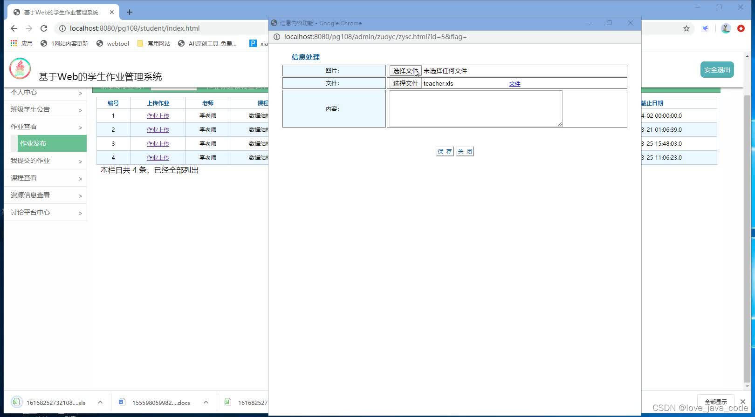This screenshot has width=755, height=417.
Task: Click the site info icon in main address bar
Action: [x=62, y=28]
